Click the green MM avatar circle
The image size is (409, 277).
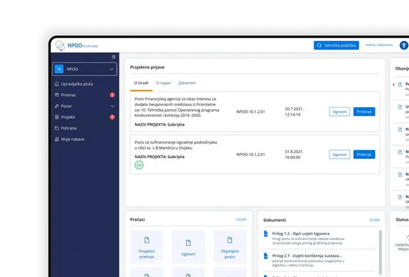pyautogui.click(x=139, y=165)
